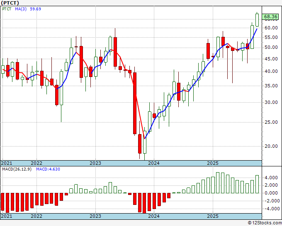Click 2025 on the MACD panel time axis
The image size is (282, 226).
213,216
